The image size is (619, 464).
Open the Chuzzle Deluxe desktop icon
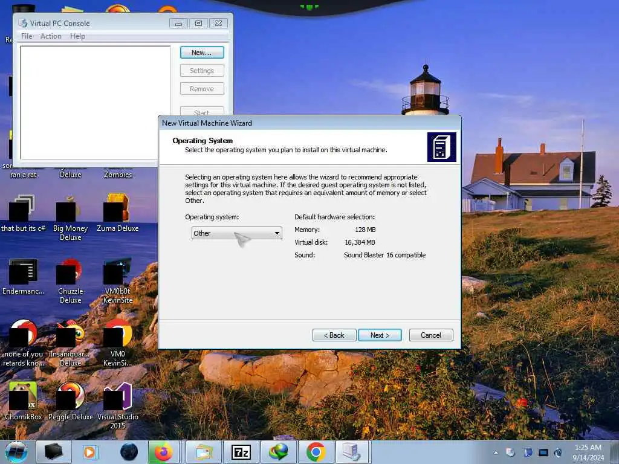tap(70, 281)
